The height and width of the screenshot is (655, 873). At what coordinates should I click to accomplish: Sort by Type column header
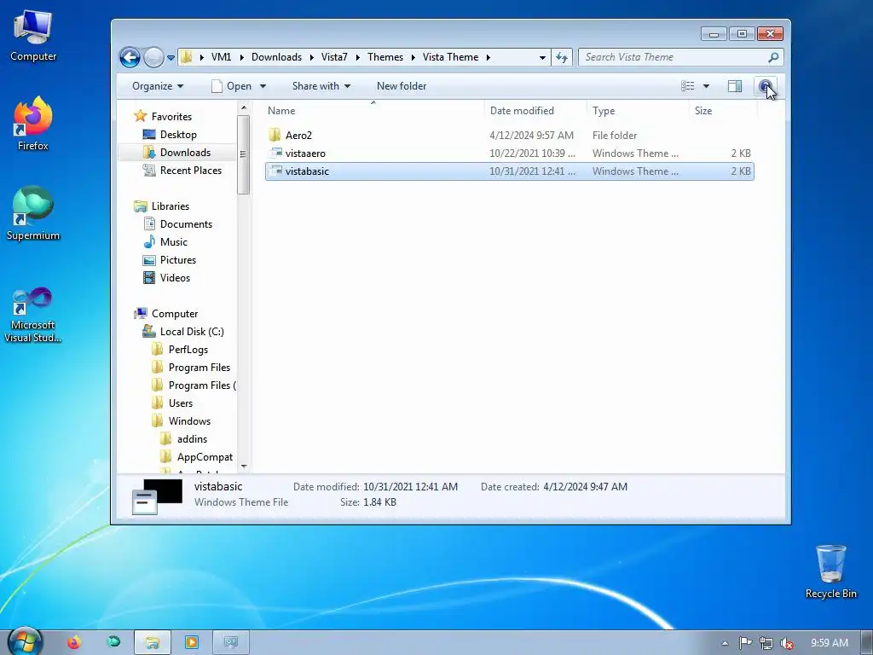click(638, 110)
